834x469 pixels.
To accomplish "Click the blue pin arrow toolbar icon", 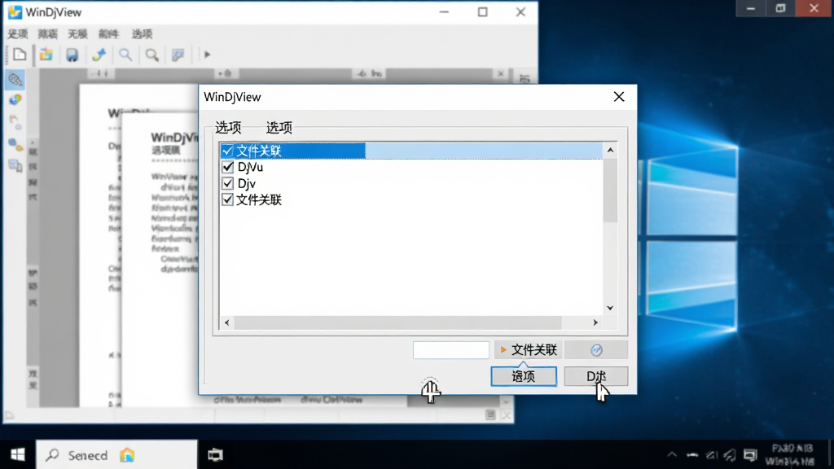I will click(99, 55).
